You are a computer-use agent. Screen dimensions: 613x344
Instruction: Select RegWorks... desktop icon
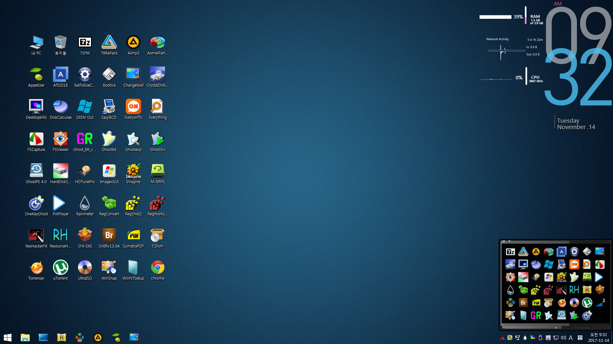pos(158,206)
